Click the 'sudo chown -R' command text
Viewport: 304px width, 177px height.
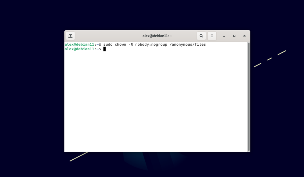pos(118,44)
